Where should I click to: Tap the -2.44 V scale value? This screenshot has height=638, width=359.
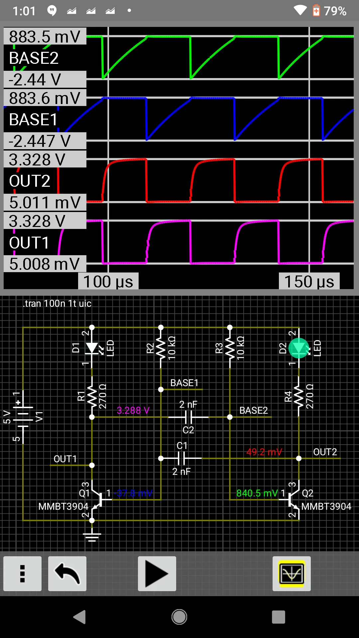point(45,79)
